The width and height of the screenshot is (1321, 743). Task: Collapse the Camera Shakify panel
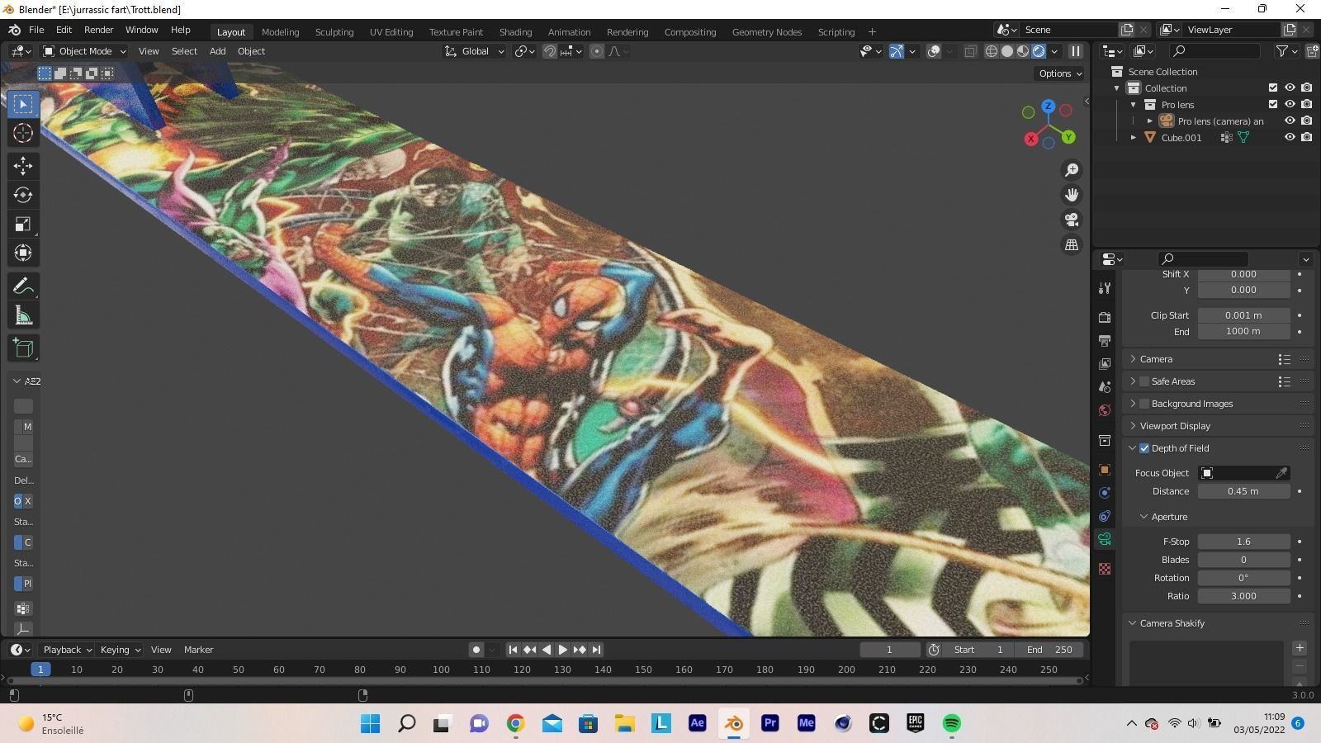[1172, 623]
